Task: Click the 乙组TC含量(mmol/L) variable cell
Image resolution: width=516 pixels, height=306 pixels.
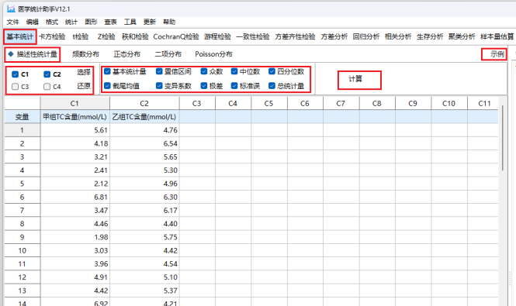Action: point(144,117)
